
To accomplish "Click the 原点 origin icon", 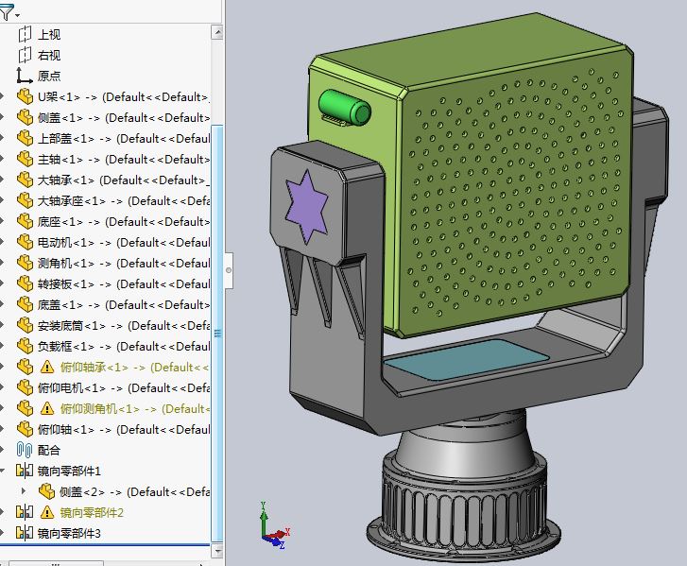I will point(25,76).
